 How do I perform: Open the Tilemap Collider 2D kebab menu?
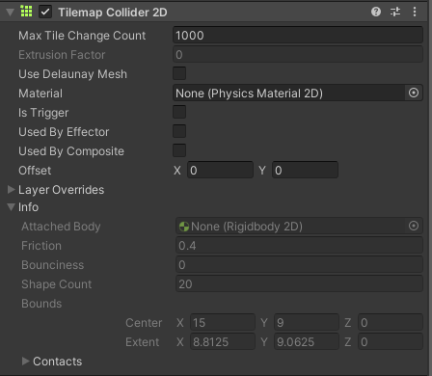click(415, 12)
